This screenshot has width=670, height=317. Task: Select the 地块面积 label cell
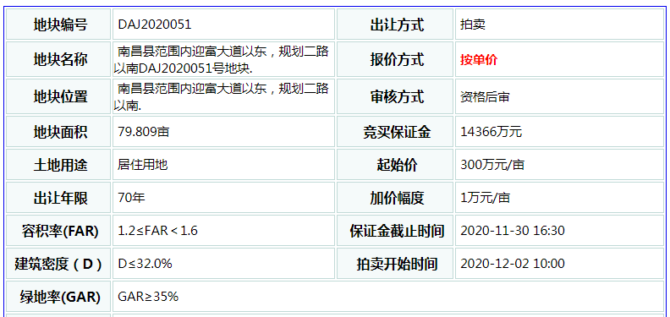(x=58, y=132)
